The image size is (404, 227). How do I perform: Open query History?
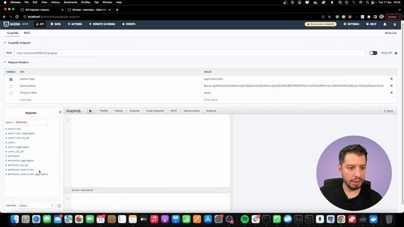[x=119, y=111]
